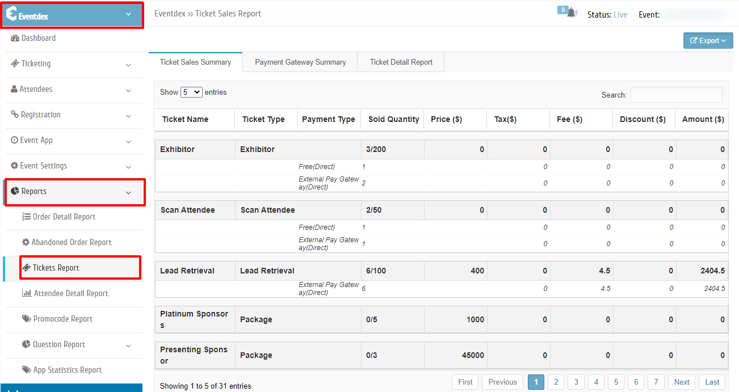This screenshot has width=739, height=392.
Task: Open the Dashboard from the sidebar
Action: coord(14,38)
